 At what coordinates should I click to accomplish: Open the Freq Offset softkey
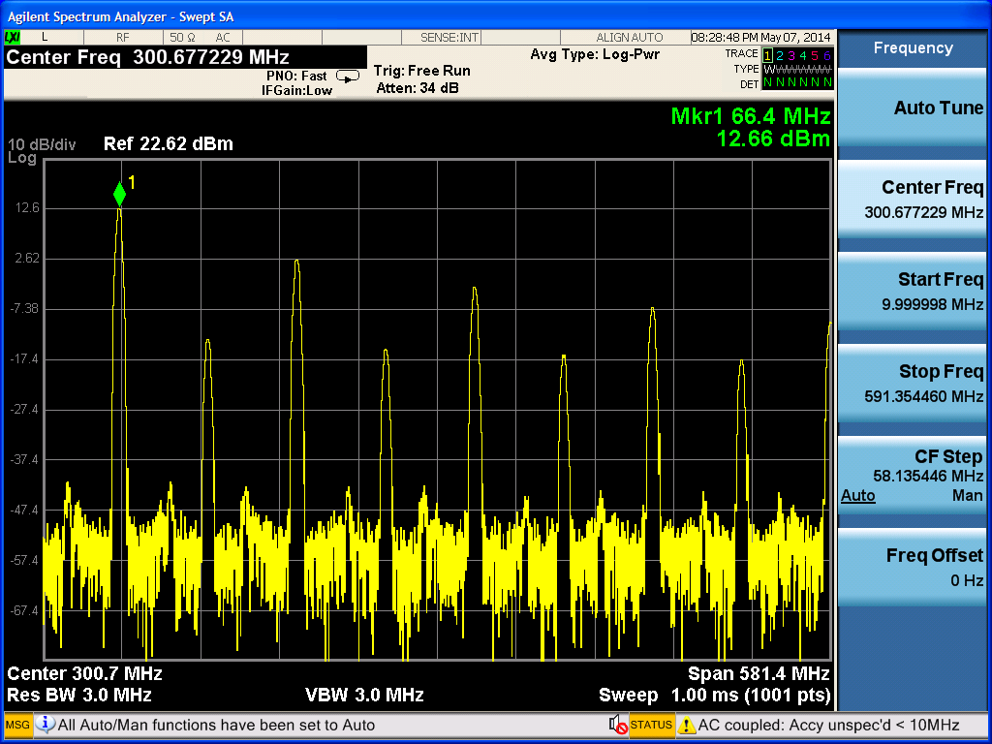tap(914, 567)
